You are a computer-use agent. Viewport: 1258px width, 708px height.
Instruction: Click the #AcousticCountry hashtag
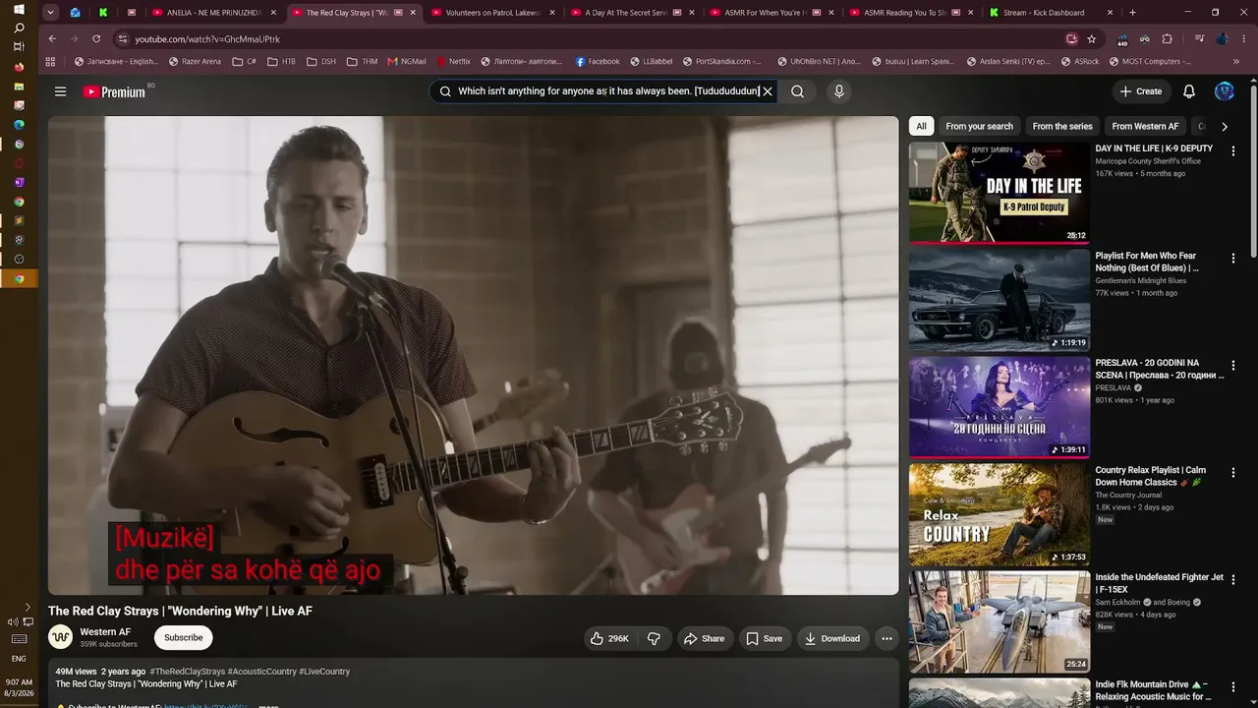[262, 672]
